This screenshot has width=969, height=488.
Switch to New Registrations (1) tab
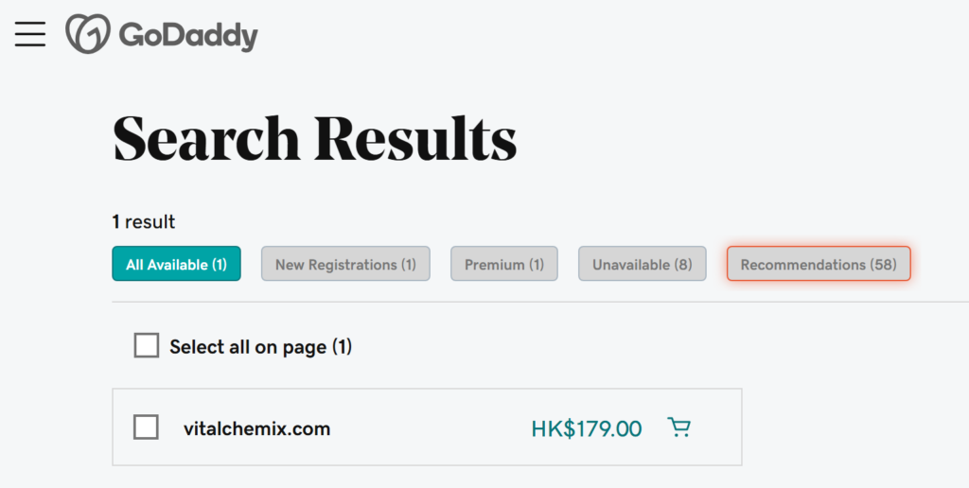click(345, 264)
